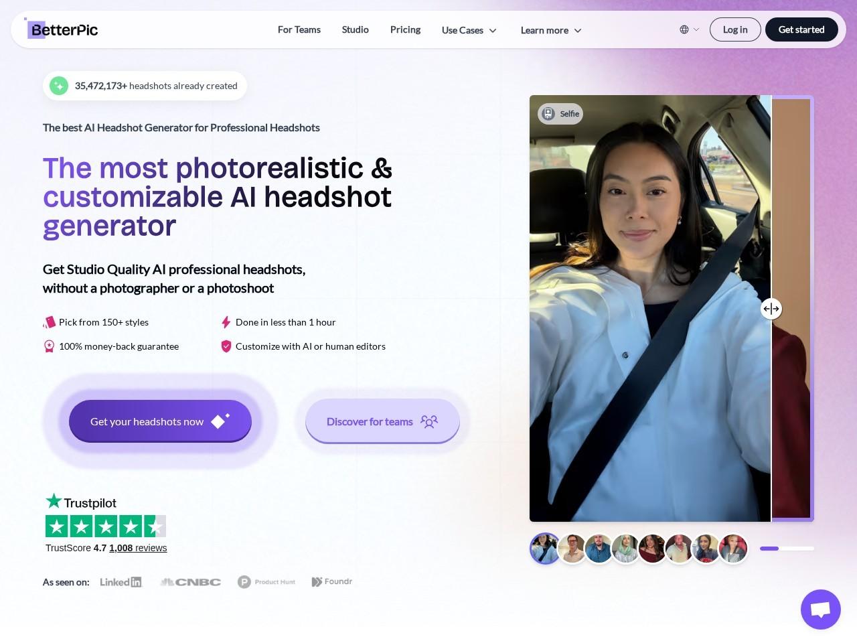The image size is (857, 643).
Task: Select the green headscarf avatar thumbnail
Action: [626, 548]
